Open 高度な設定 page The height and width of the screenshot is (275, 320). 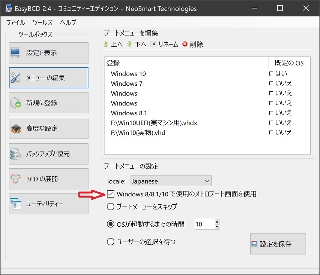48,128
